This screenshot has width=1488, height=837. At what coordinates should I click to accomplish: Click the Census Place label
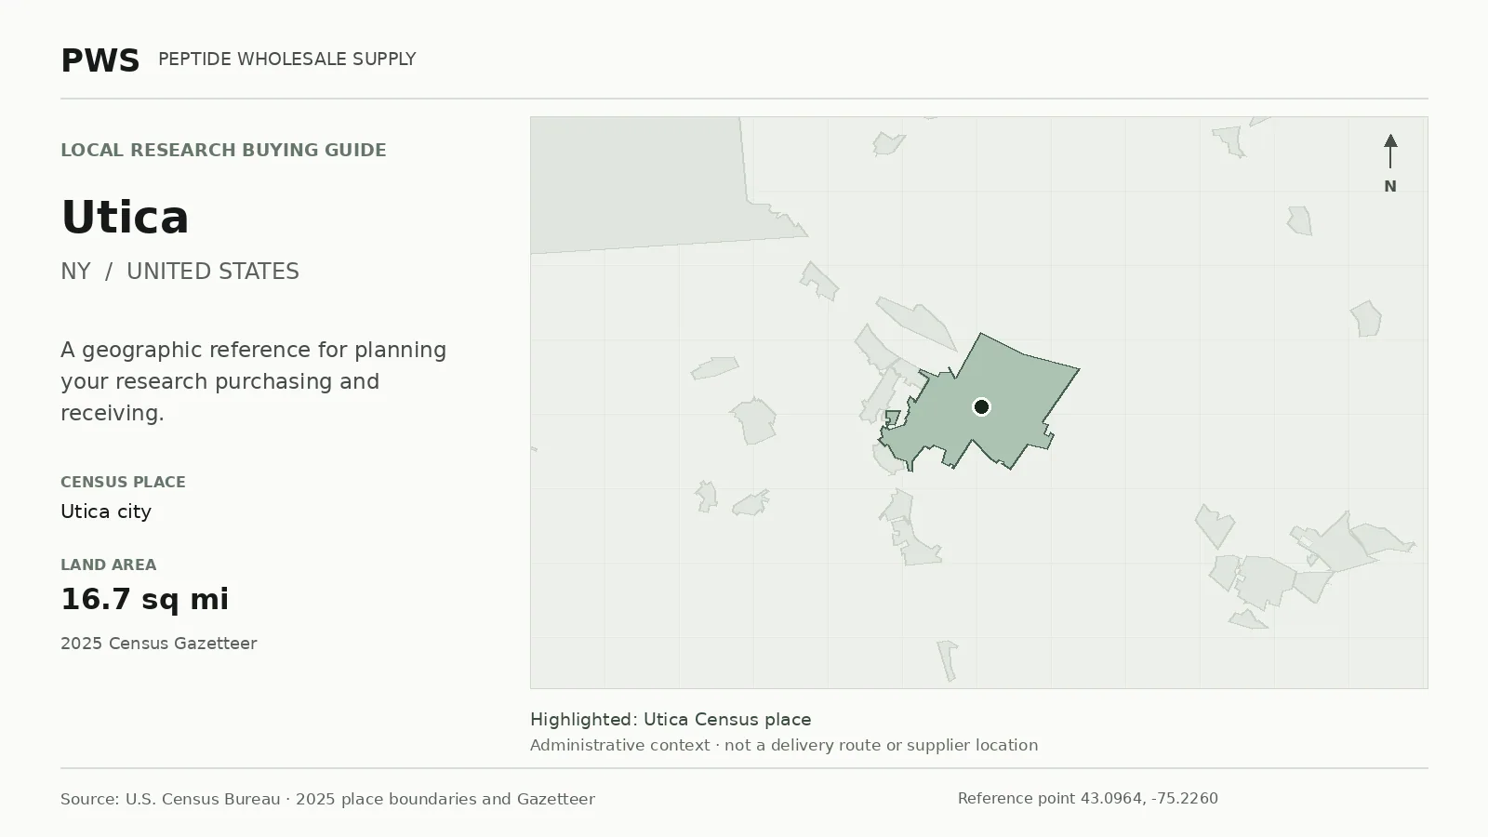(123, 482)
